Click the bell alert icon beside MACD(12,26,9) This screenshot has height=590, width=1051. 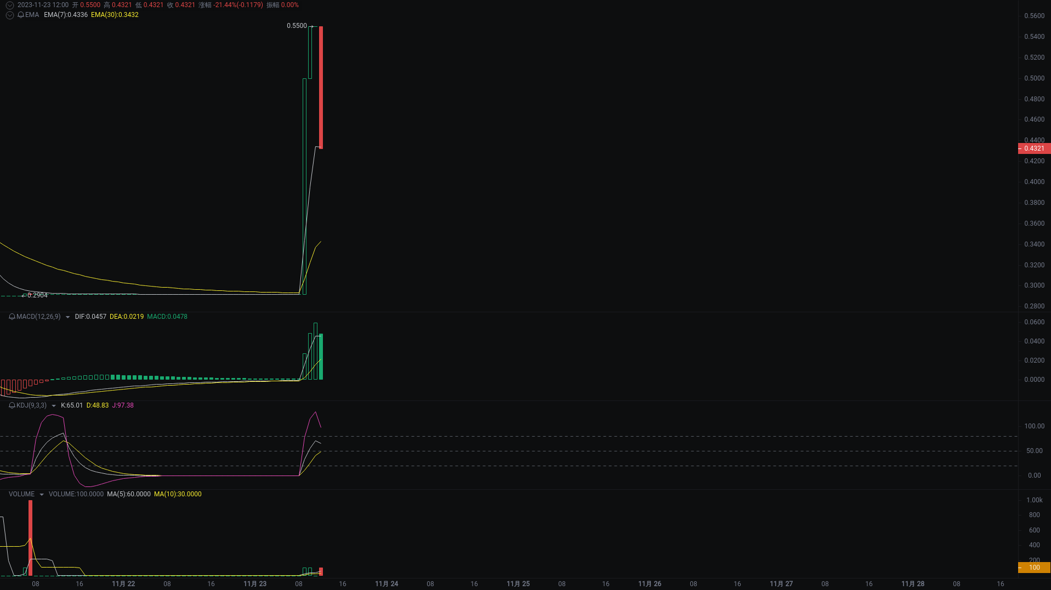click(x=11, y=317)
